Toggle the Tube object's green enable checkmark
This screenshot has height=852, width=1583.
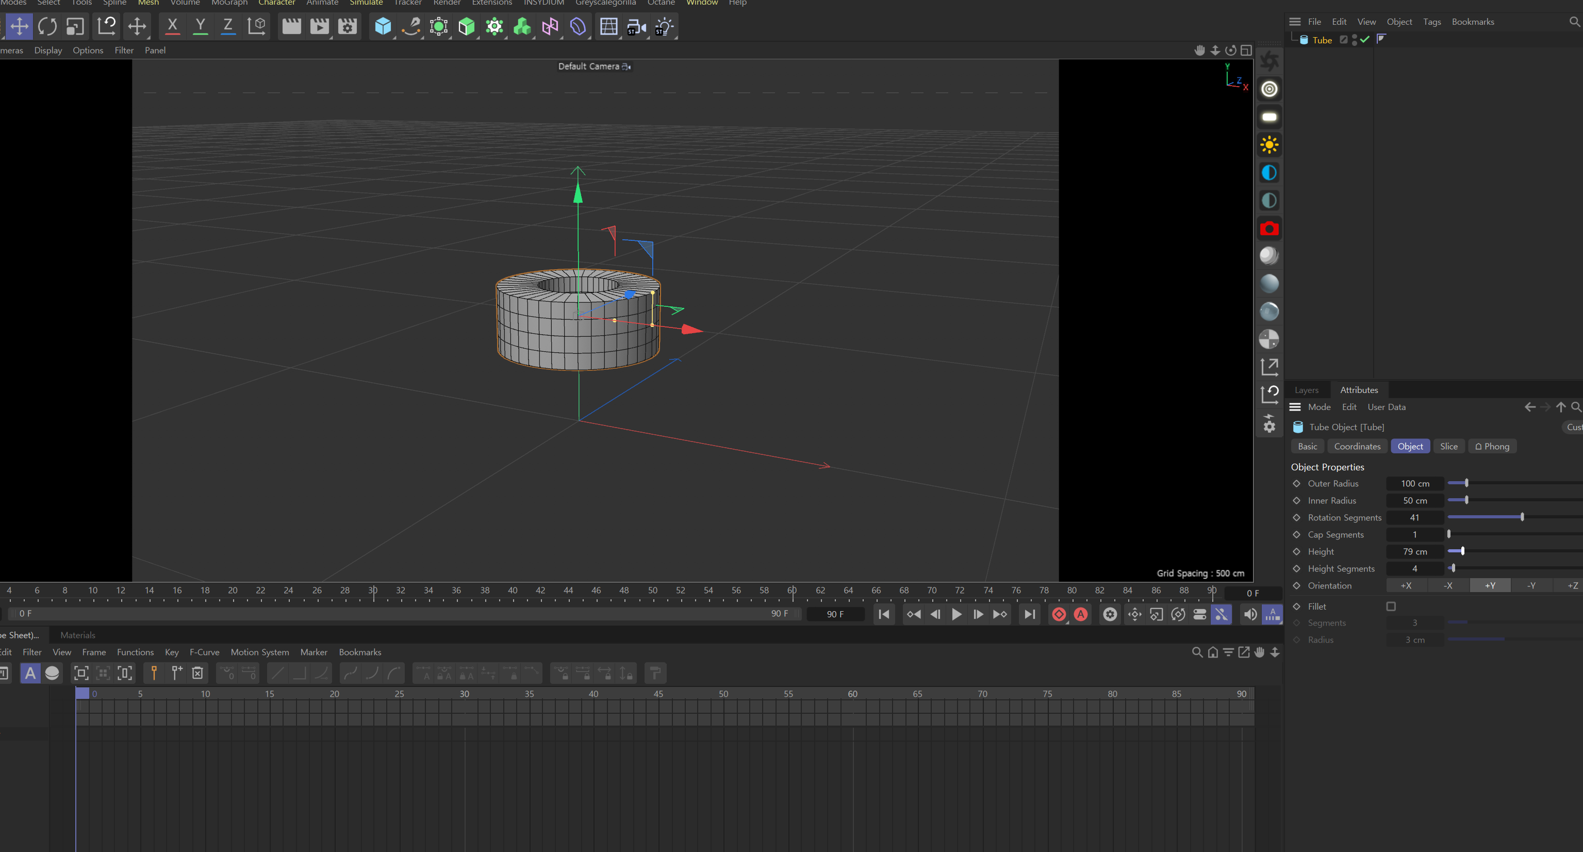[1365, 39]
